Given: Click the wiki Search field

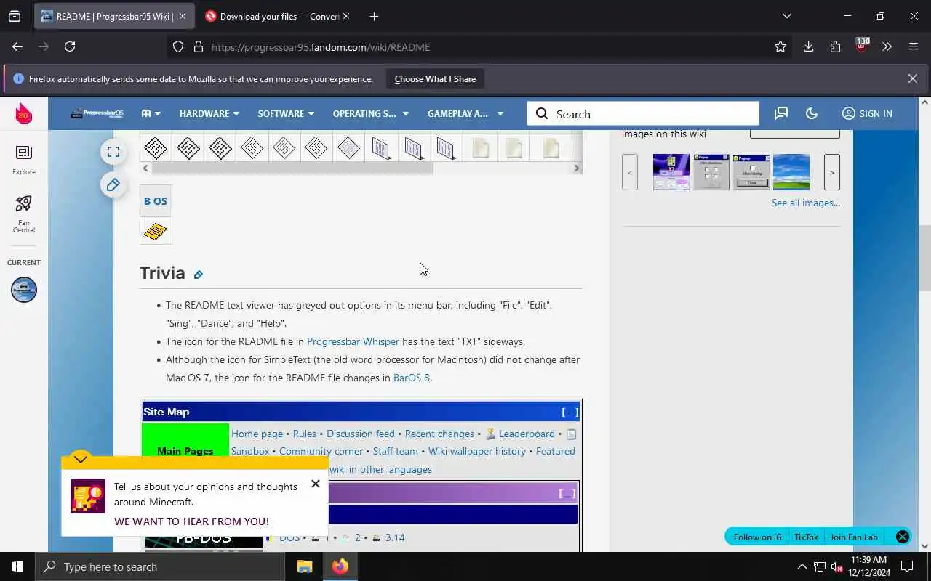Looking at the screenshot, I should [643, 113].
